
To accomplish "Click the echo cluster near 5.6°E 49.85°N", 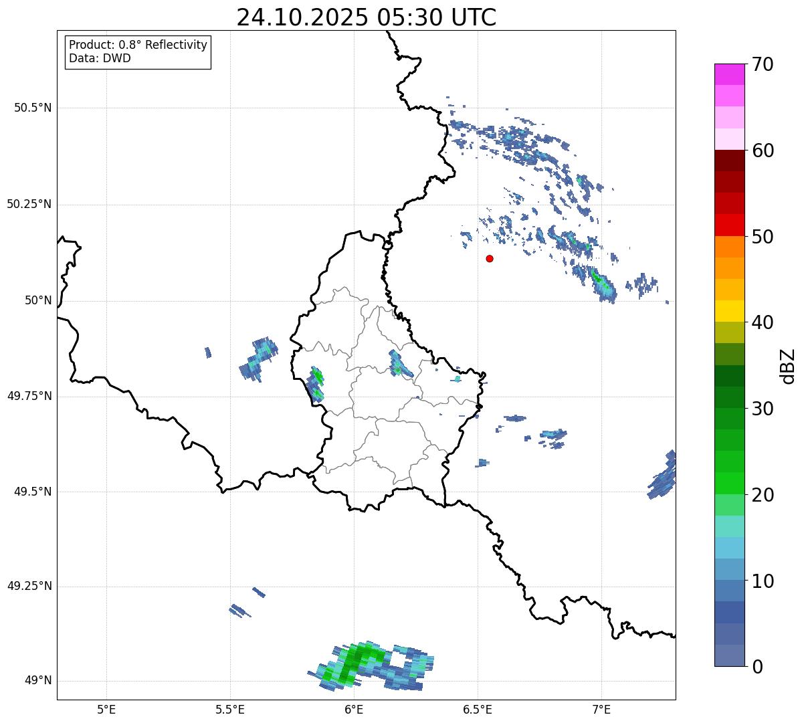I will pos(259,359).
